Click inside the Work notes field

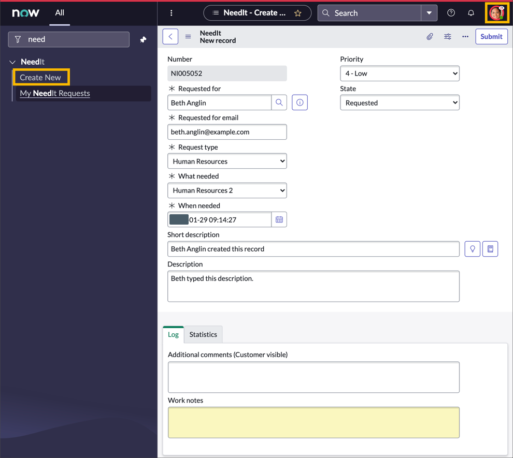coord(313,422)
